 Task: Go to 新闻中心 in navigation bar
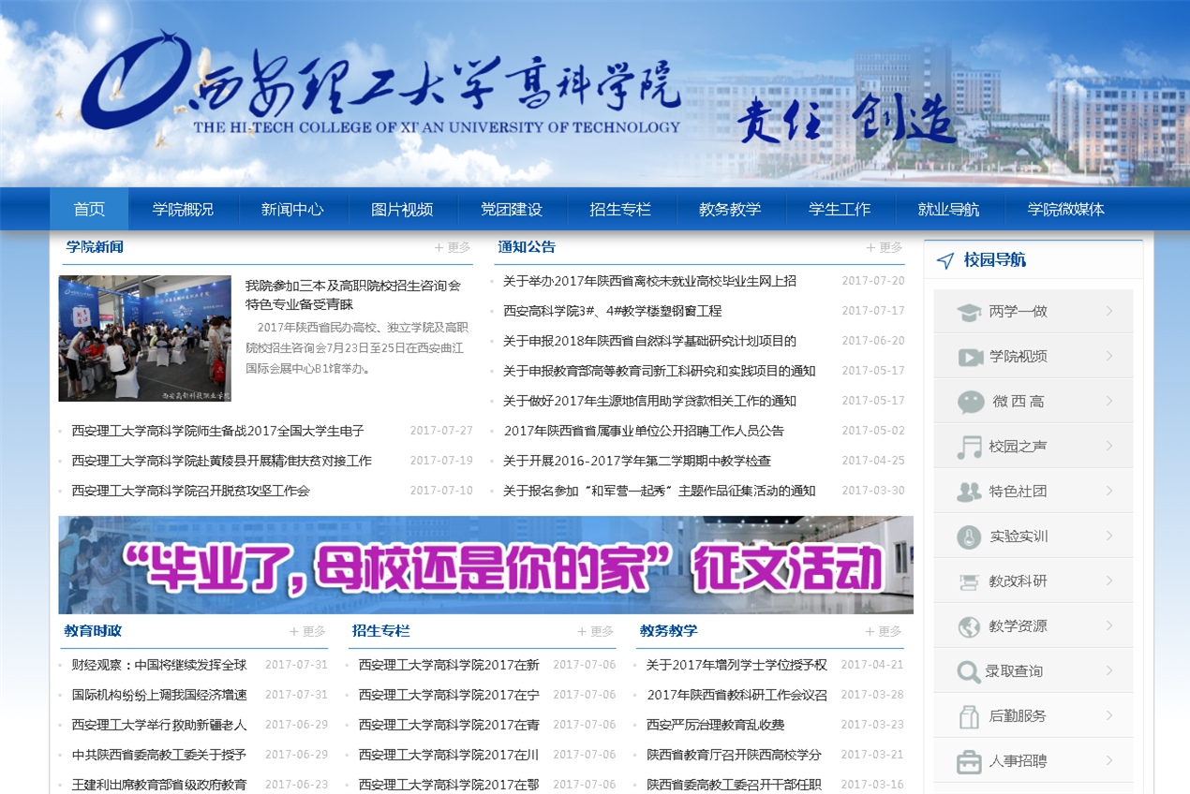pos(292,209)
